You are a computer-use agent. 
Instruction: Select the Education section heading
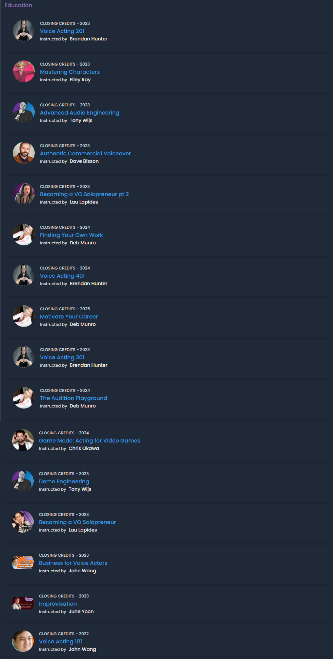click(x=18, y=5)
